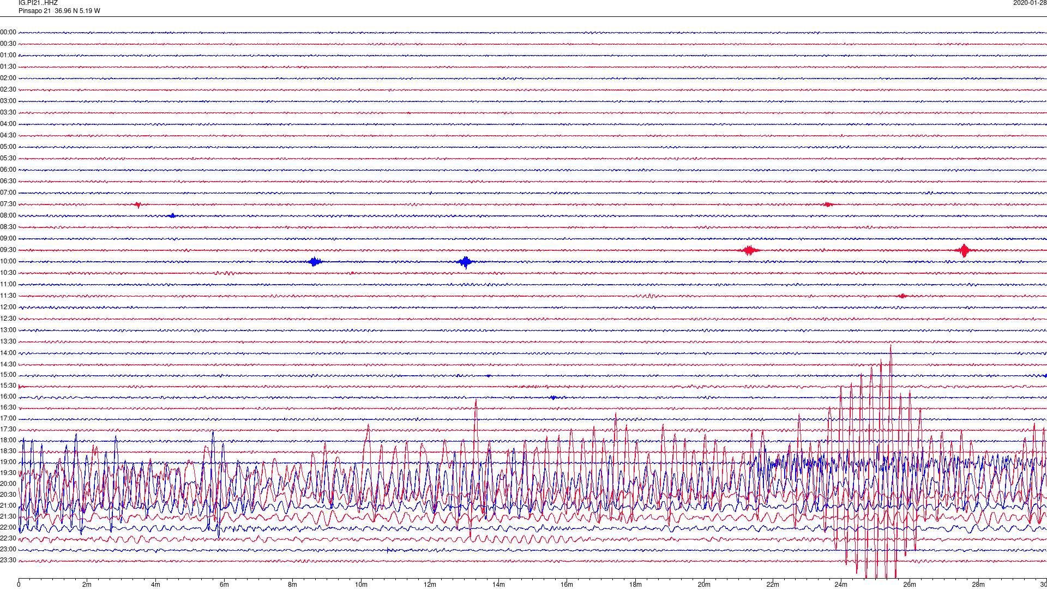Select the 21:00 trace time label

(8, 506)
